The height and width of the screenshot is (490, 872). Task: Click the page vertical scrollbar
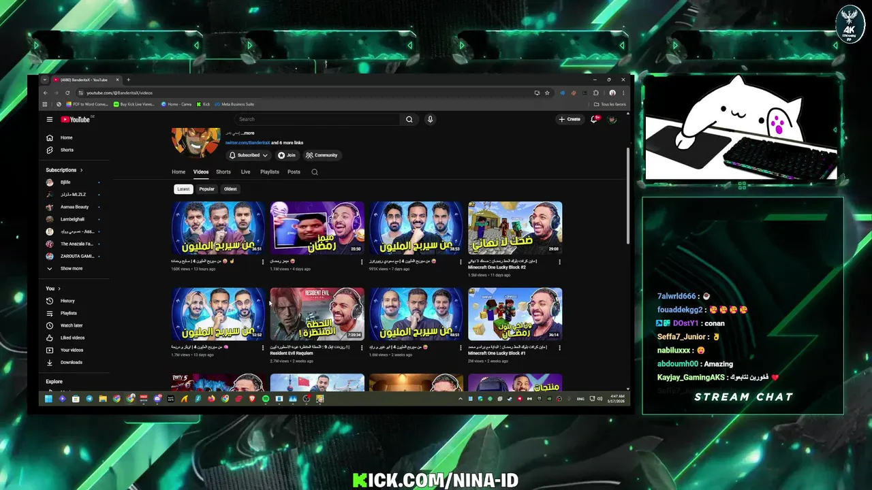click(627, 197)
